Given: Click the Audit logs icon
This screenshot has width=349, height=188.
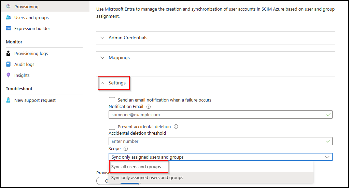Looking at the screenshot, I should pos(9,64).
